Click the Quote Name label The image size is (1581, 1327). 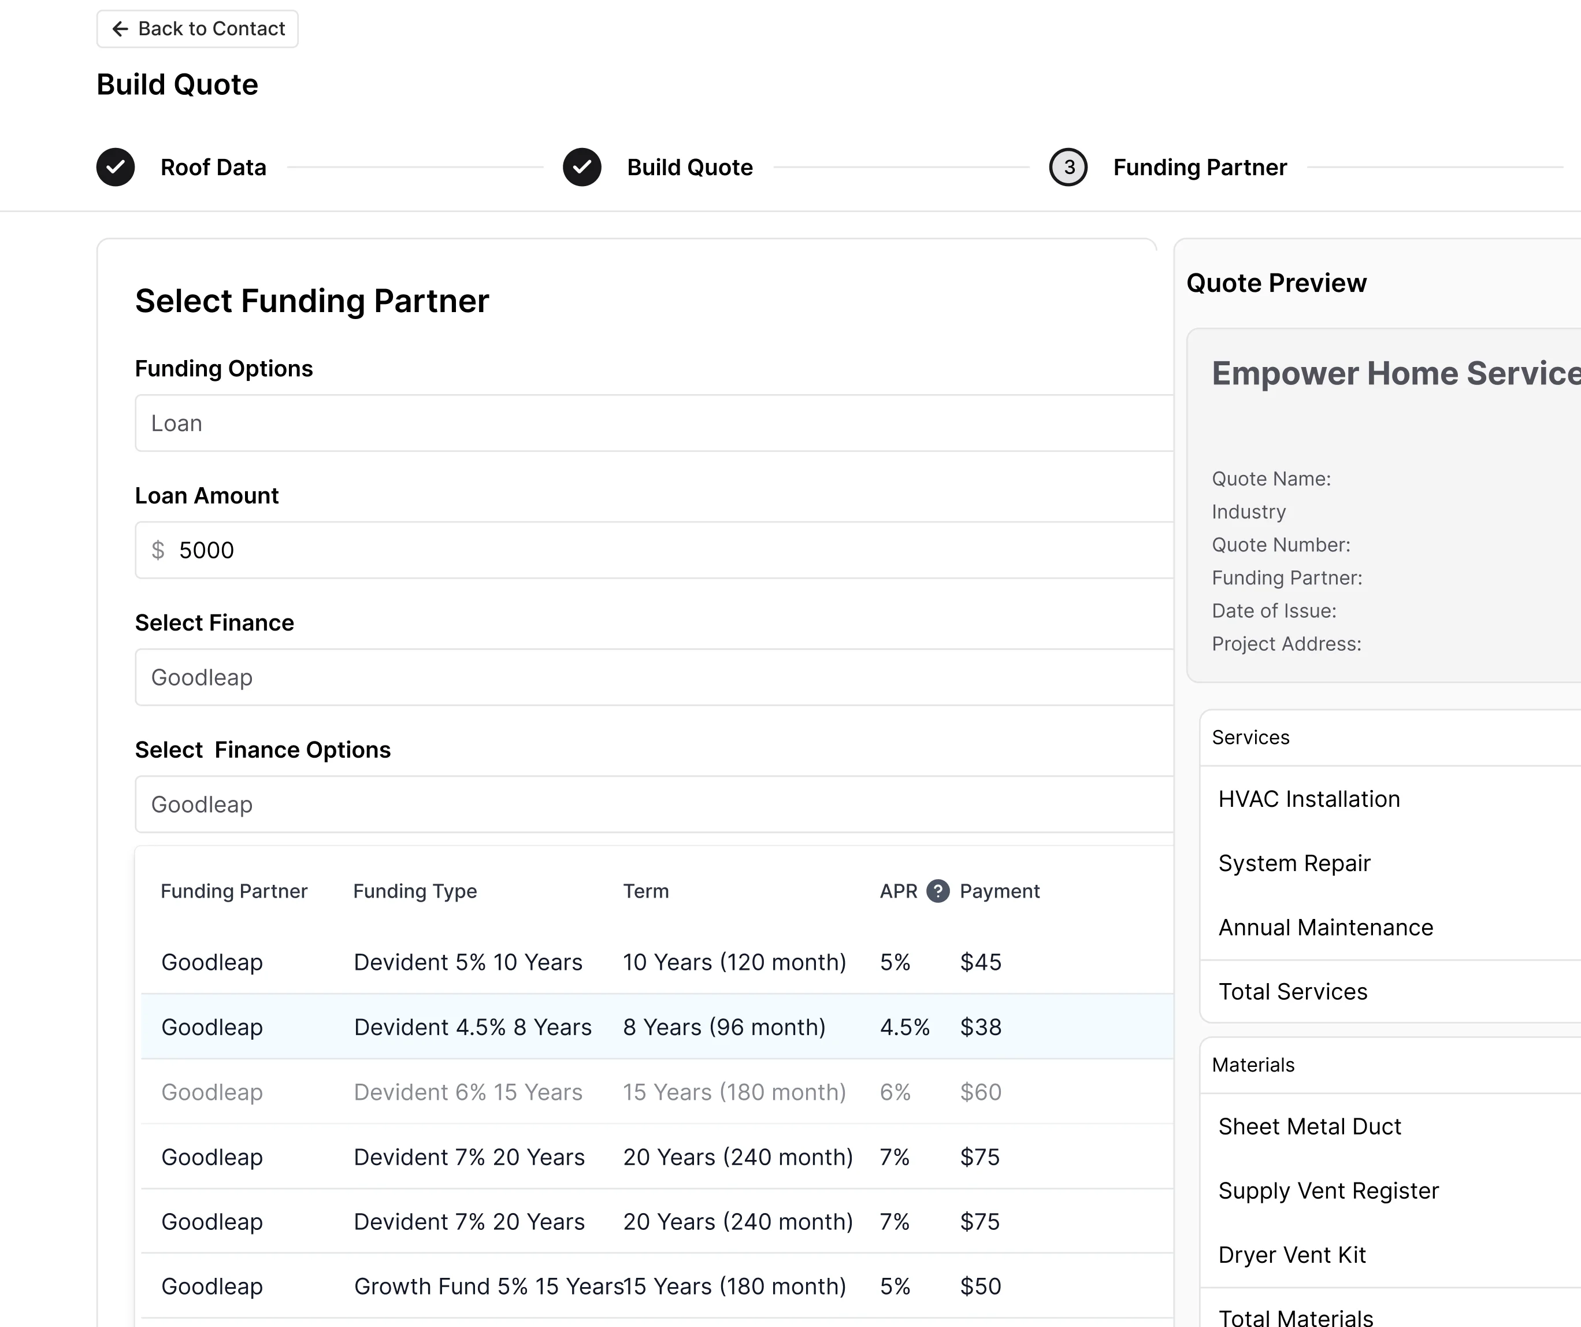click(1271, 479)
